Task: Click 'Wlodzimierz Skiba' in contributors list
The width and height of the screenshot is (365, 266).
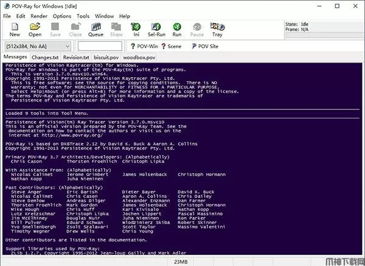Action: tap(146, 222)
